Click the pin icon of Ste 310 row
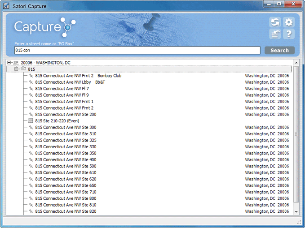 tap(31, 133)
